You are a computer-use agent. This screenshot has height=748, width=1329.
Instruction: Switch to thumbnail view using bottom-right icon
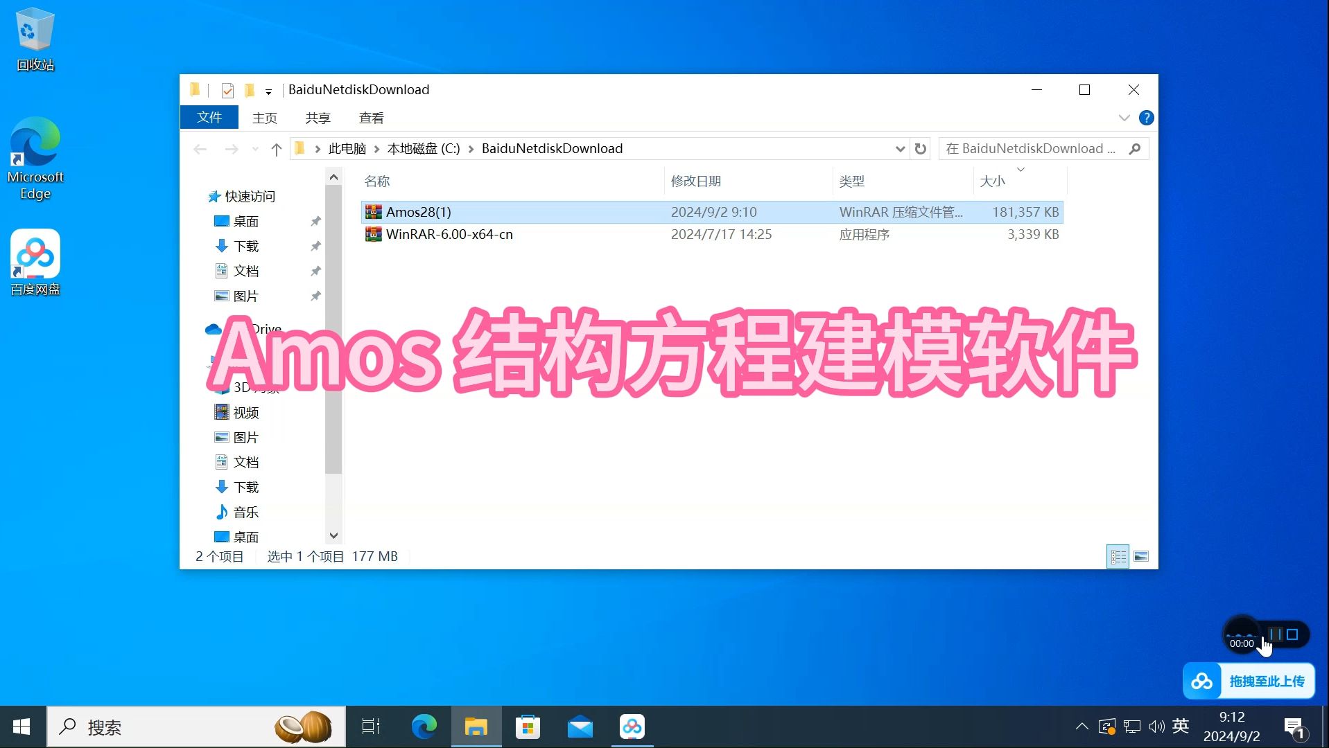pyautogui.click(x=1140, y=555)
